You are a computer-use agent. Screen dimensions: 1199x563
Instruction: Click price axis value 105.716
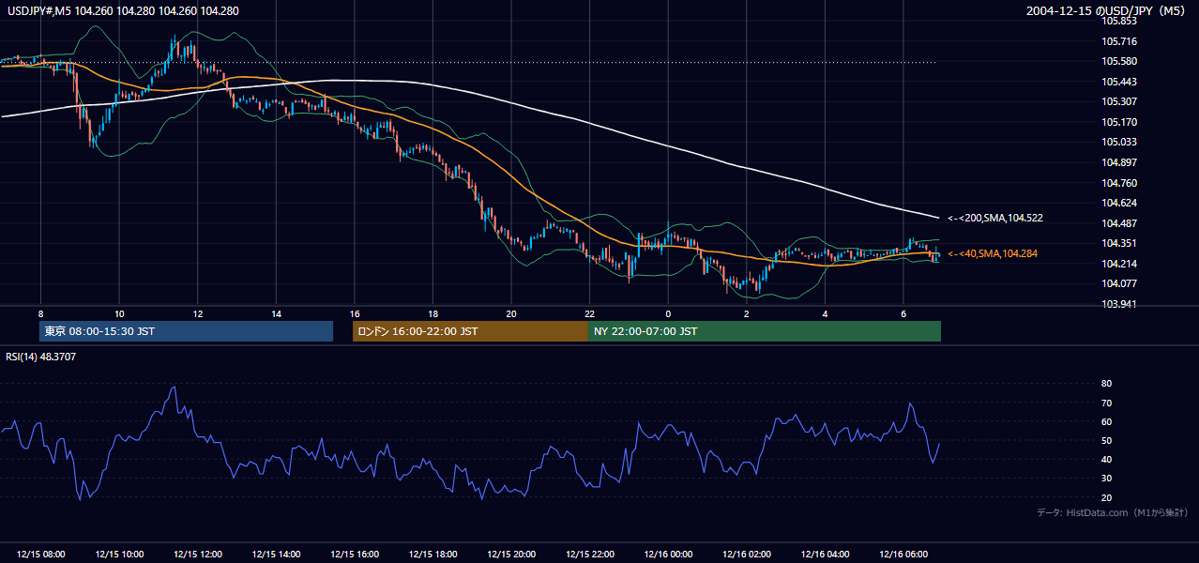pyautogui.click(x=1120, y=41)
